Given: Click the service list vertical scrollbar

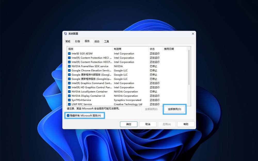Looking at the screenshot, I should [x=189, y=67].
